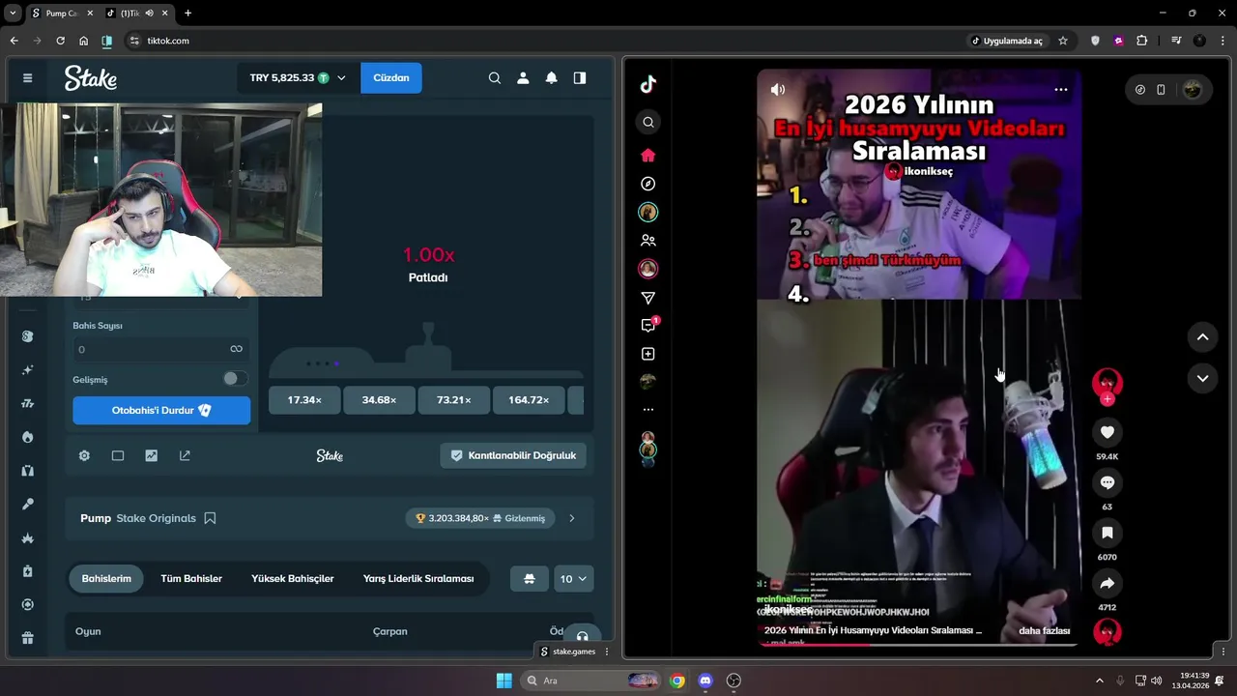Enable theatre mode rectangle icon
The image size is (1237, 696).
click(118, 455)
